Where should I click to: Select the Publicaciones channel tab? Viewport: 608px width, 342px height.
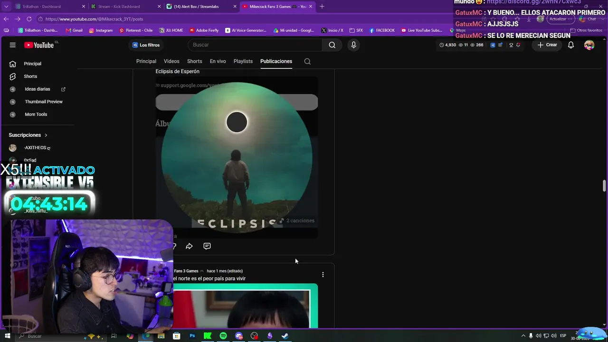click(x=276, y=61)
